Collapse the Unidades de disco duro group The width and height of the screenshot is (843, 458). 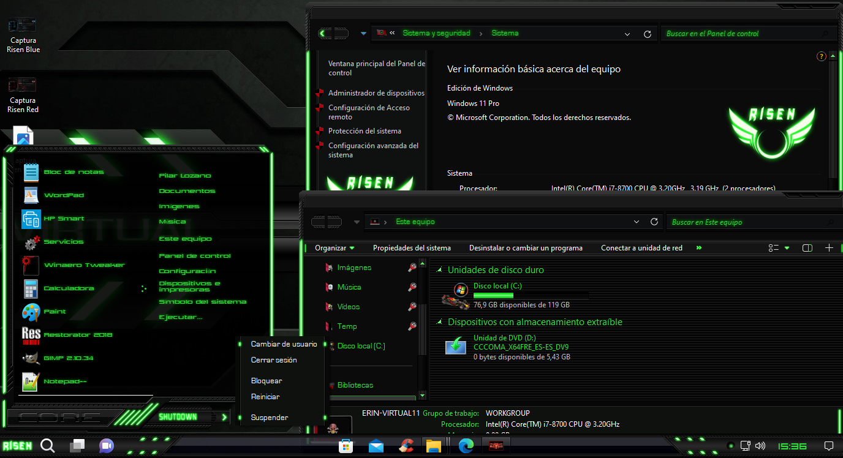point(439,270)
